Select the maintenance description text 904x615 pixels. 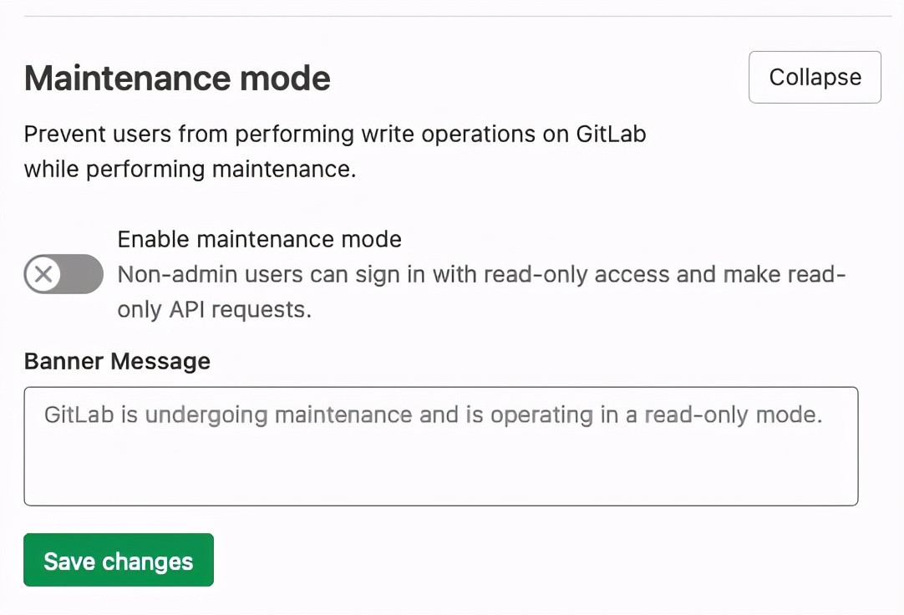pos(334,150)
